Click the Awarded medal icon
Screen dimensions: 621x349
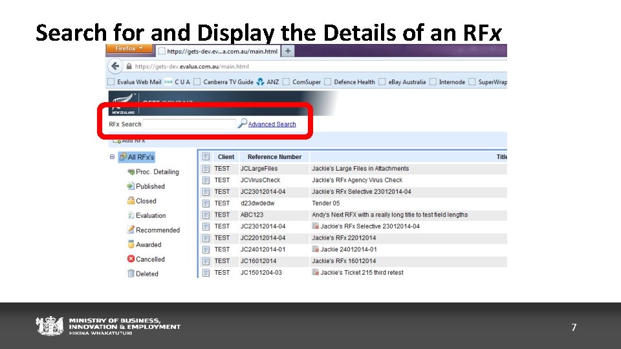point(131,244)
